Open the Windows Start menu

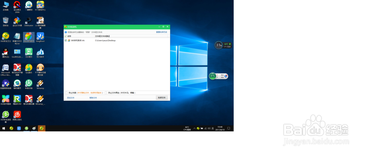pyautogui.click(x=4, y=128)
